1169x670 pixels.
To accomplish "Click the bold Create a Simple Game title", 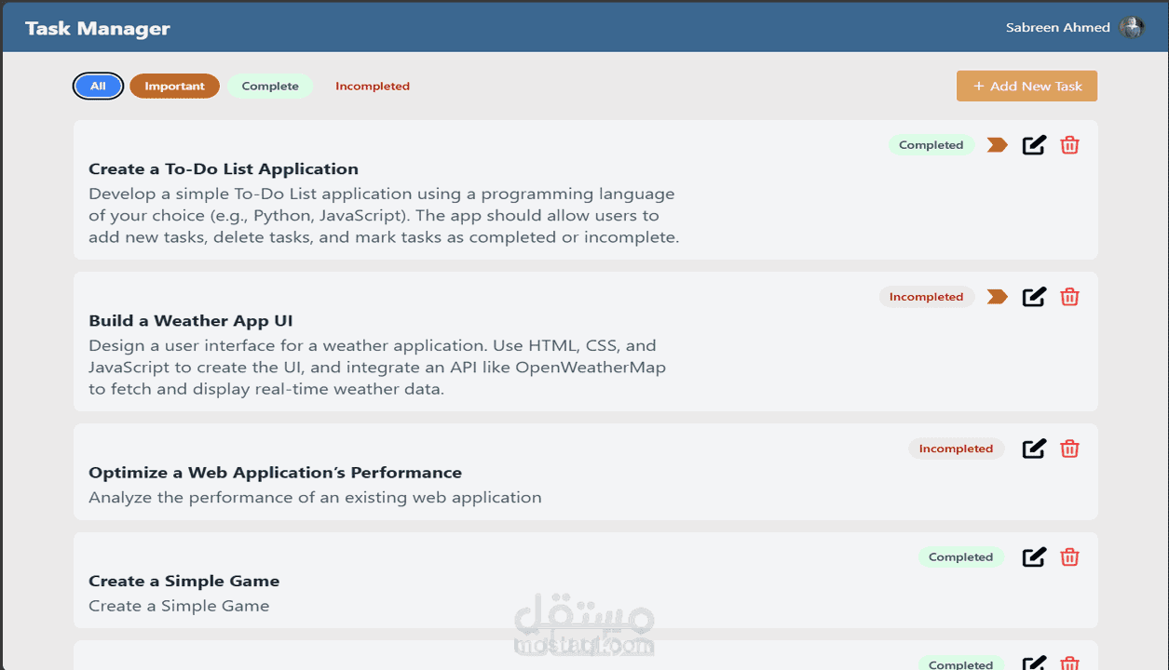I will (x=184, y=581).
